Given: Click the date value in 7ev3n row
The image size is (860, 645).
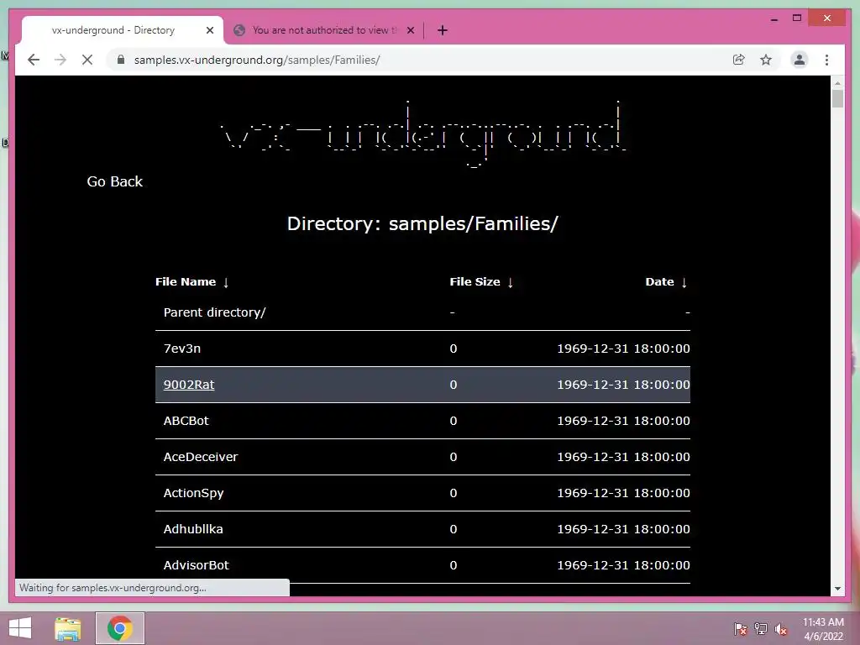Looking at the screenshot, I should [624, 349].
